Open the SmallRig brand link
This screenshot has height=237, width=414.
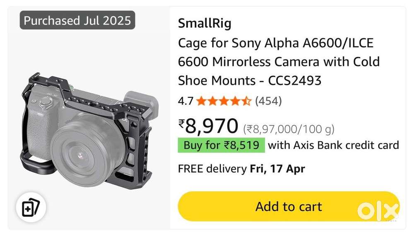click(x=205, y=23)
